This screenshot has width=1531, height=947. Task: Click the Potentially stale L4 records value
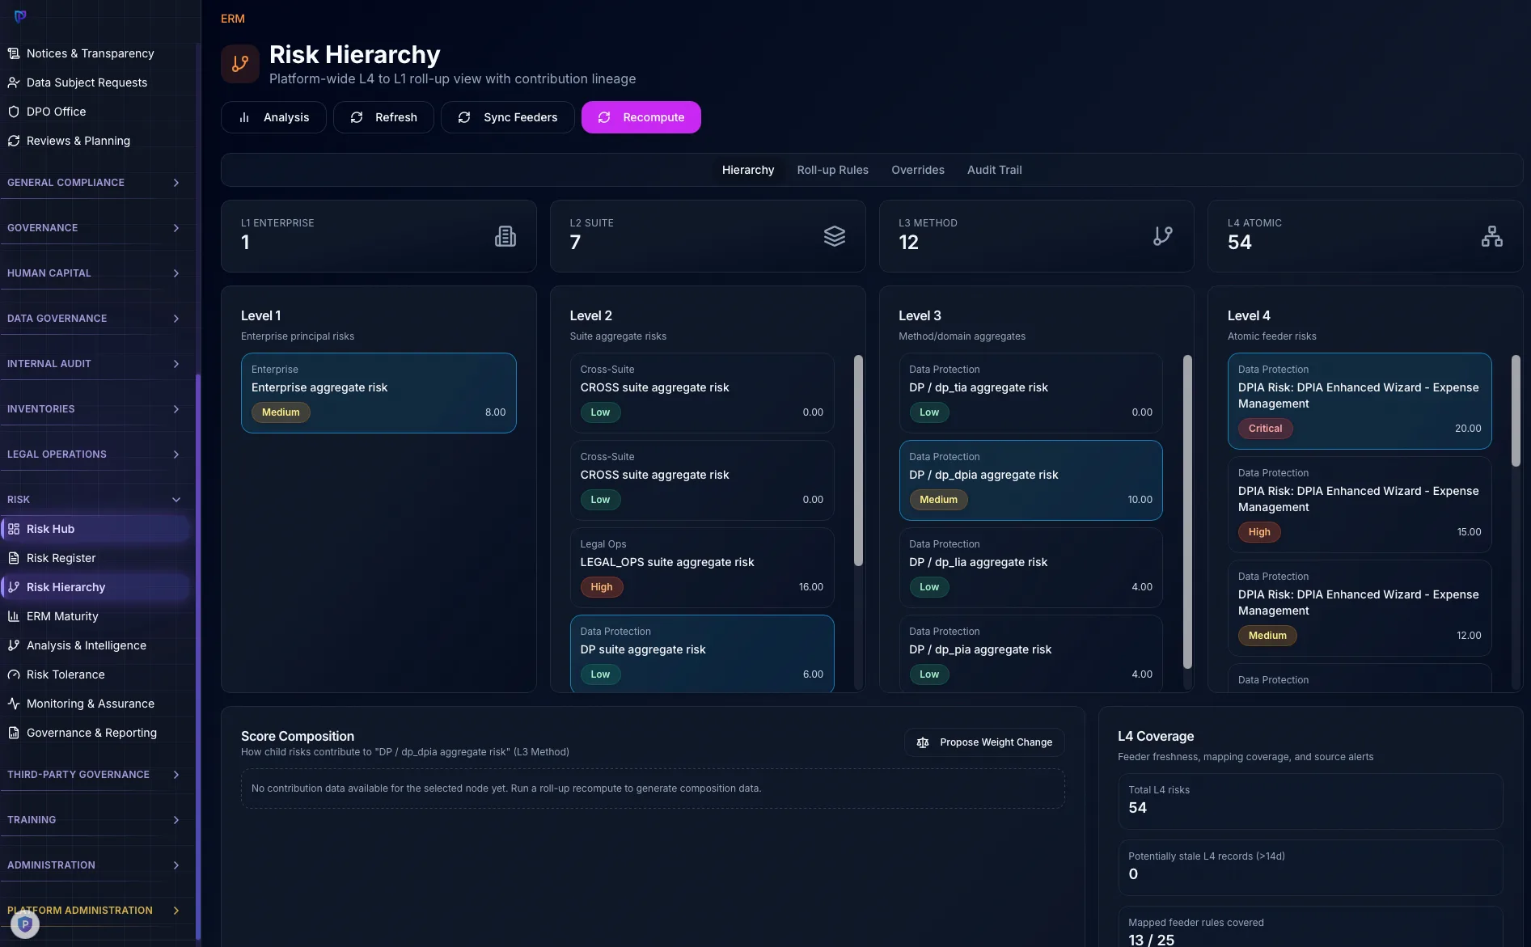pos(1133,874)
